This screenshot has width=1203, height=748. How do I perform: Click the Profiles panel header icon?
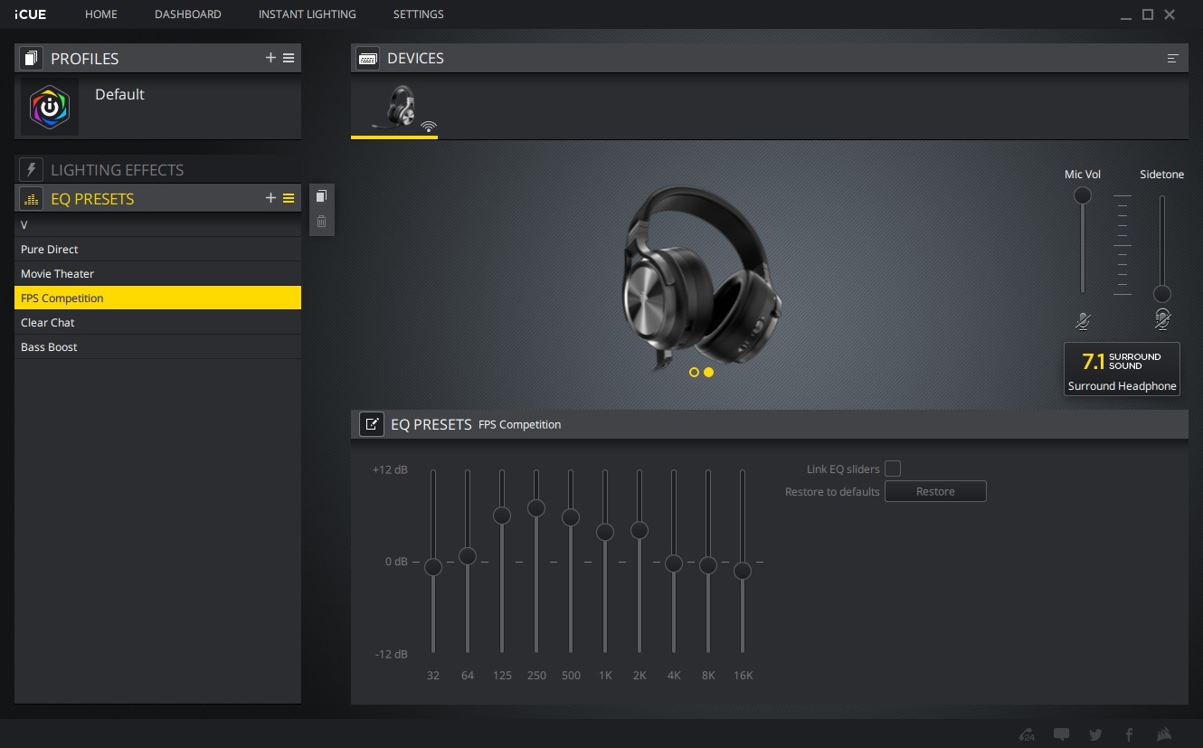[x=31, y=59]
